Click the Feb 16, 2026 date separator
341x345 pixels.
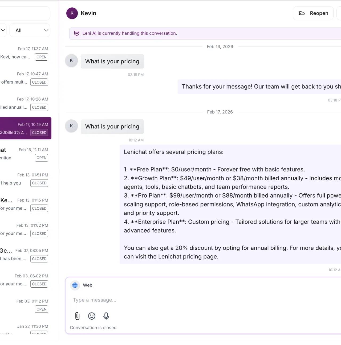[220, 47]
